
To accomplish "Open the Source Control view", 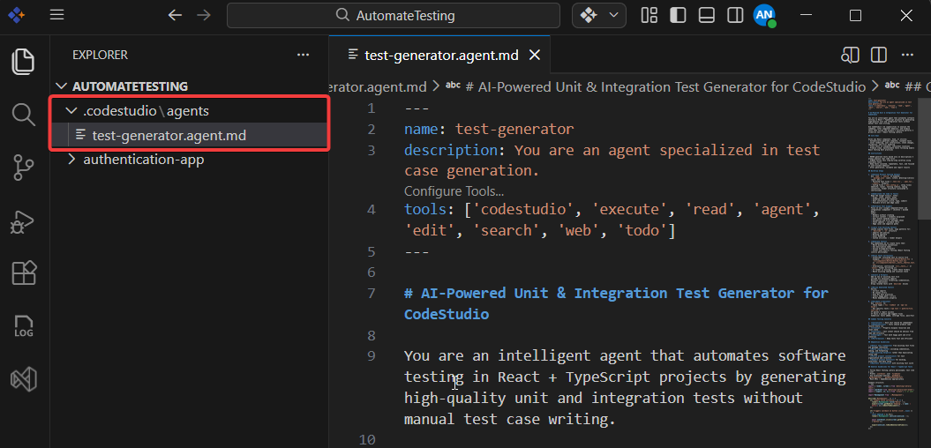I will coord(23,168).
